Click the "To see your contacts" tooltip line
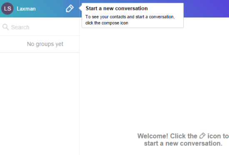The height and width of the screenshot is (155, 229). click(x=130, y=17)
